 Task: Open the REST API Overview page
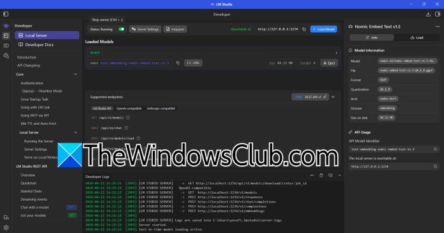coord(28,175)
